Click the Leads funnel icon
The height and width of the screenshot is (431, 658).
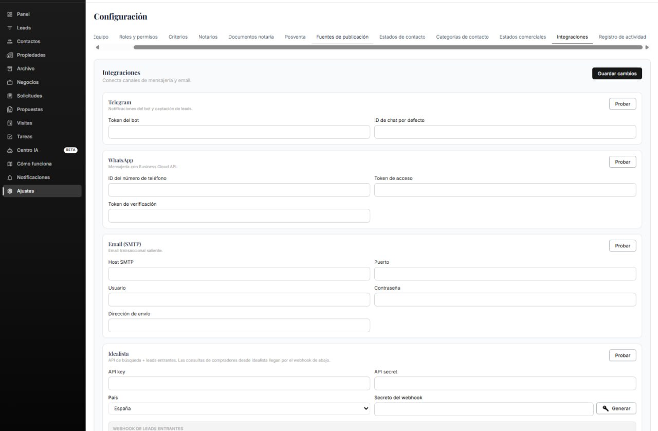10,28
